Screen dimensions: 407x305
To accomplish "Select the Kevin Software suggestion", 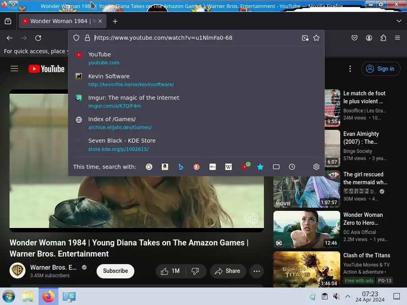I will click(196, 80).
